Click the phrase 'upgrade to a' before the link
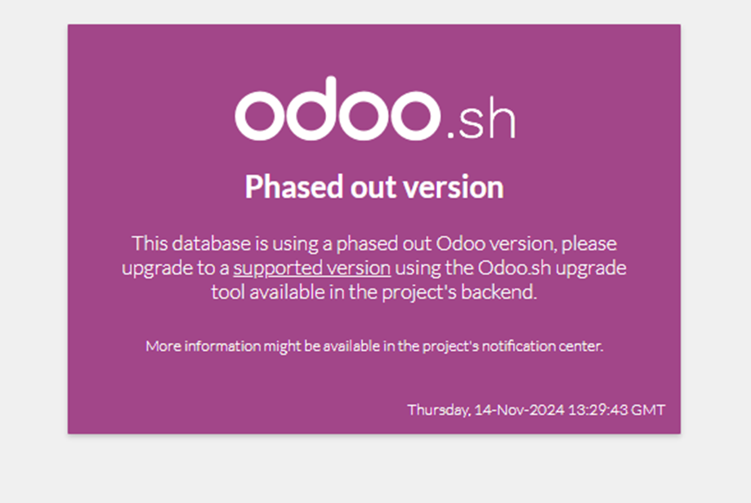The image size is (751, 503). pyautogui.click(x=176, y=268)
